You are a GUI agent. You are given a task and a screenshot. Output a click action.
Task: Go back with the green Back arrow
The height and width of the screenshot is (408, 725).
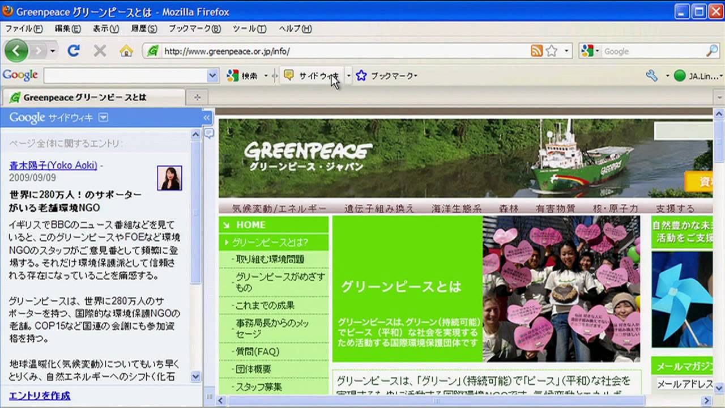pyautogui.click(x=16, y=51)
